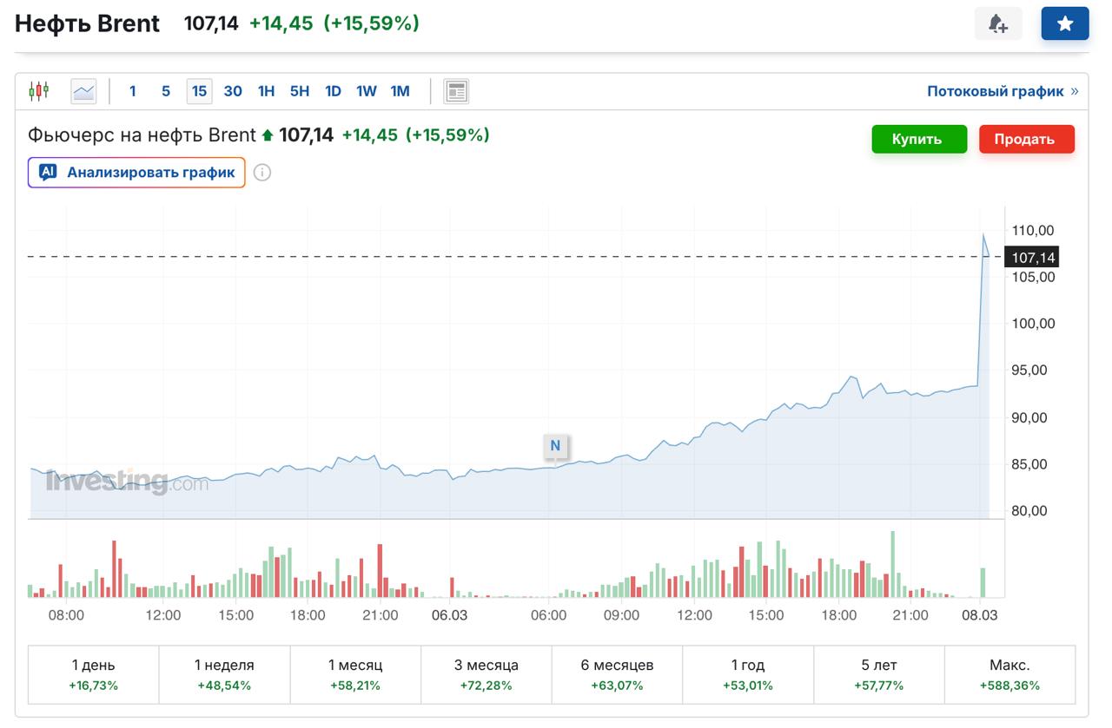The image size is (1112, 728).
Task: Click the add price alert bell icon
Action: 998,24
